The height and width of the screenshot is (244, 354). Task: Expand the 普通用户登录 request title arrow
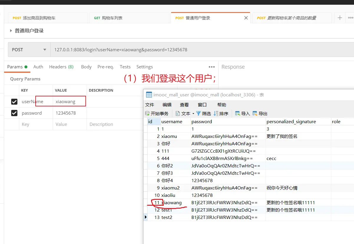pyautogui.click(x=11, y=31)
